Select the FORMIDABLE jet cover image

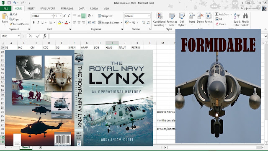[x=218, y=86]
